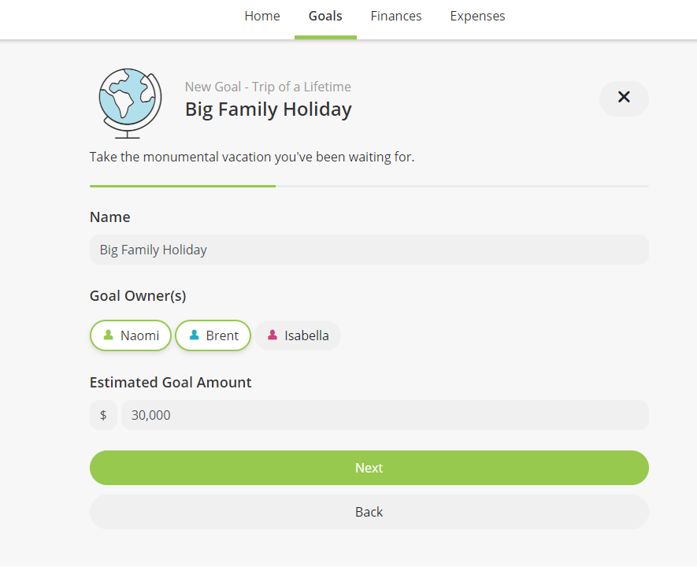
Task: Click Brent's blue person icon
Action: [x=194, y=335]
